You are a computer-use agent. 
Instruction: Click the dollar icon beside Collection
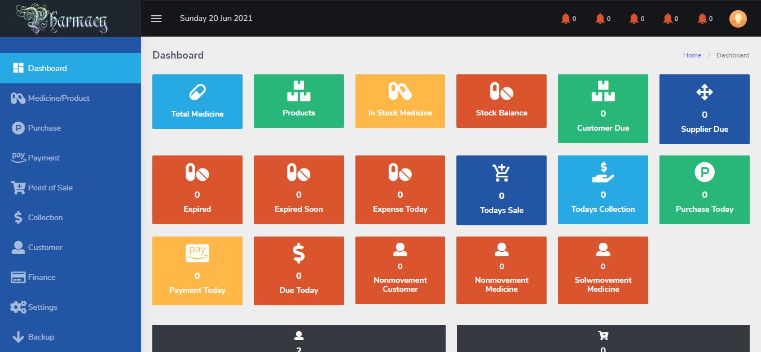tap(18, 217)
